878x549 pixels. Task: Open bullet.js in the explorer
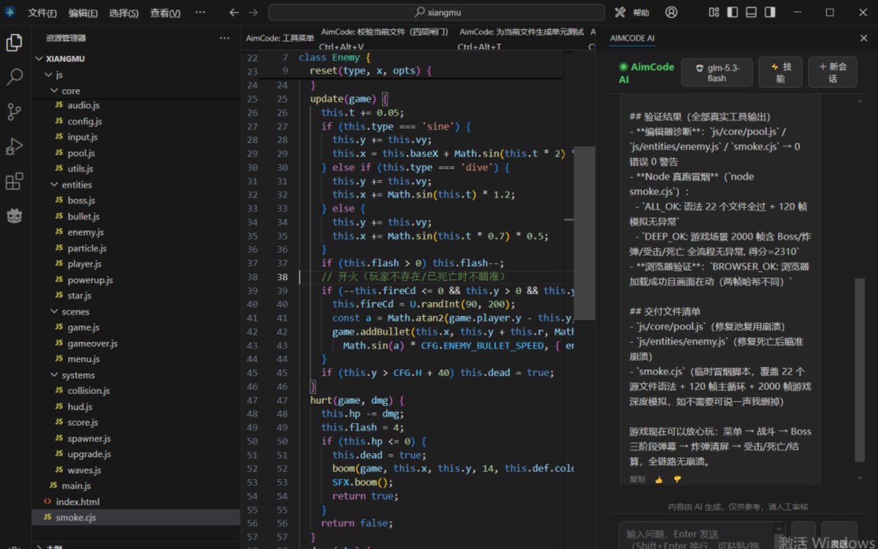tap(83, 217)
